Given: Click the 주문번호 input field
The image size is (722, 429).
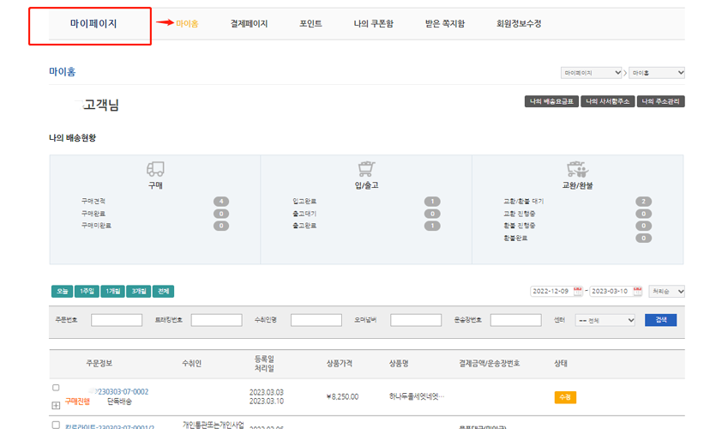Looking at the screenshot, I should tap(117, 320).
